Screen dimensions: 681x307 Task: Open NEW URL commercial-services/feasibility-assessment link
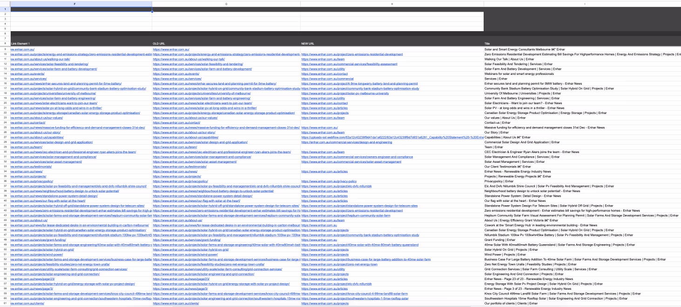click(x=349, y=64)
